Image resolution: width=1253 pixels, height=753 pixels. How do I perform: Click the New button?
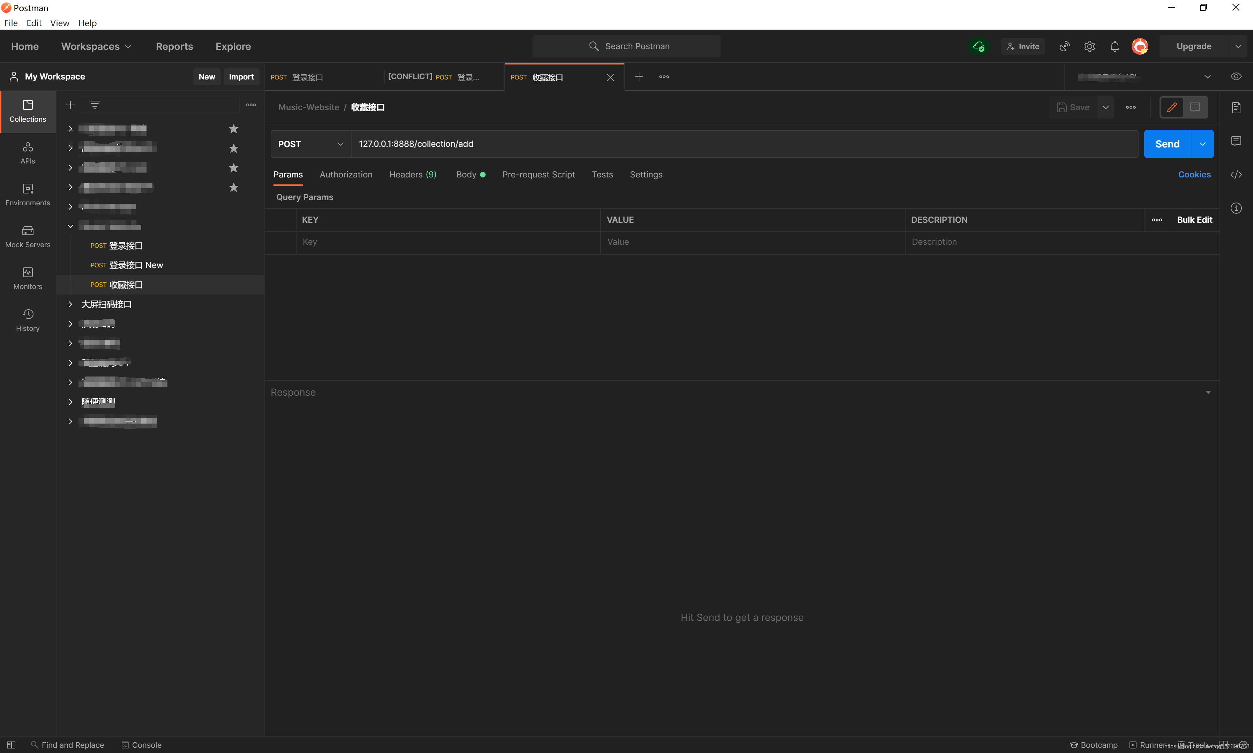coord(207,77)
